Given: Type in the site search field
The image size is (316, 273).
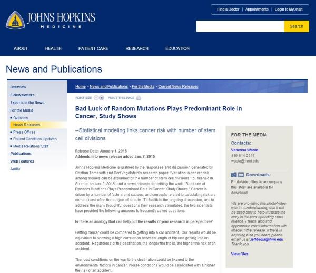Looking at the screenshot, I should coord(240,26).
